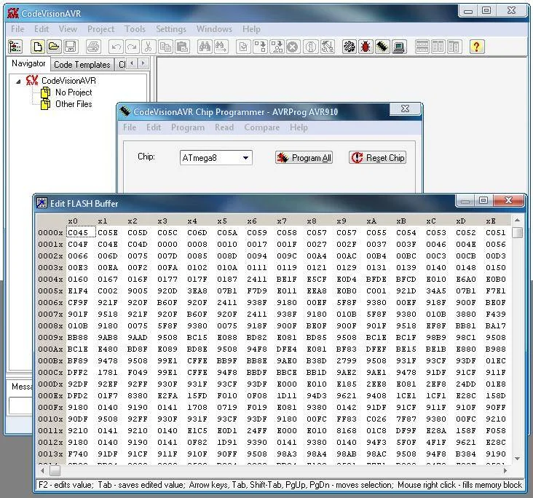Open Help with the yellow question mark icon
Screen dimensions: 533x498
[x=477, y=47]
